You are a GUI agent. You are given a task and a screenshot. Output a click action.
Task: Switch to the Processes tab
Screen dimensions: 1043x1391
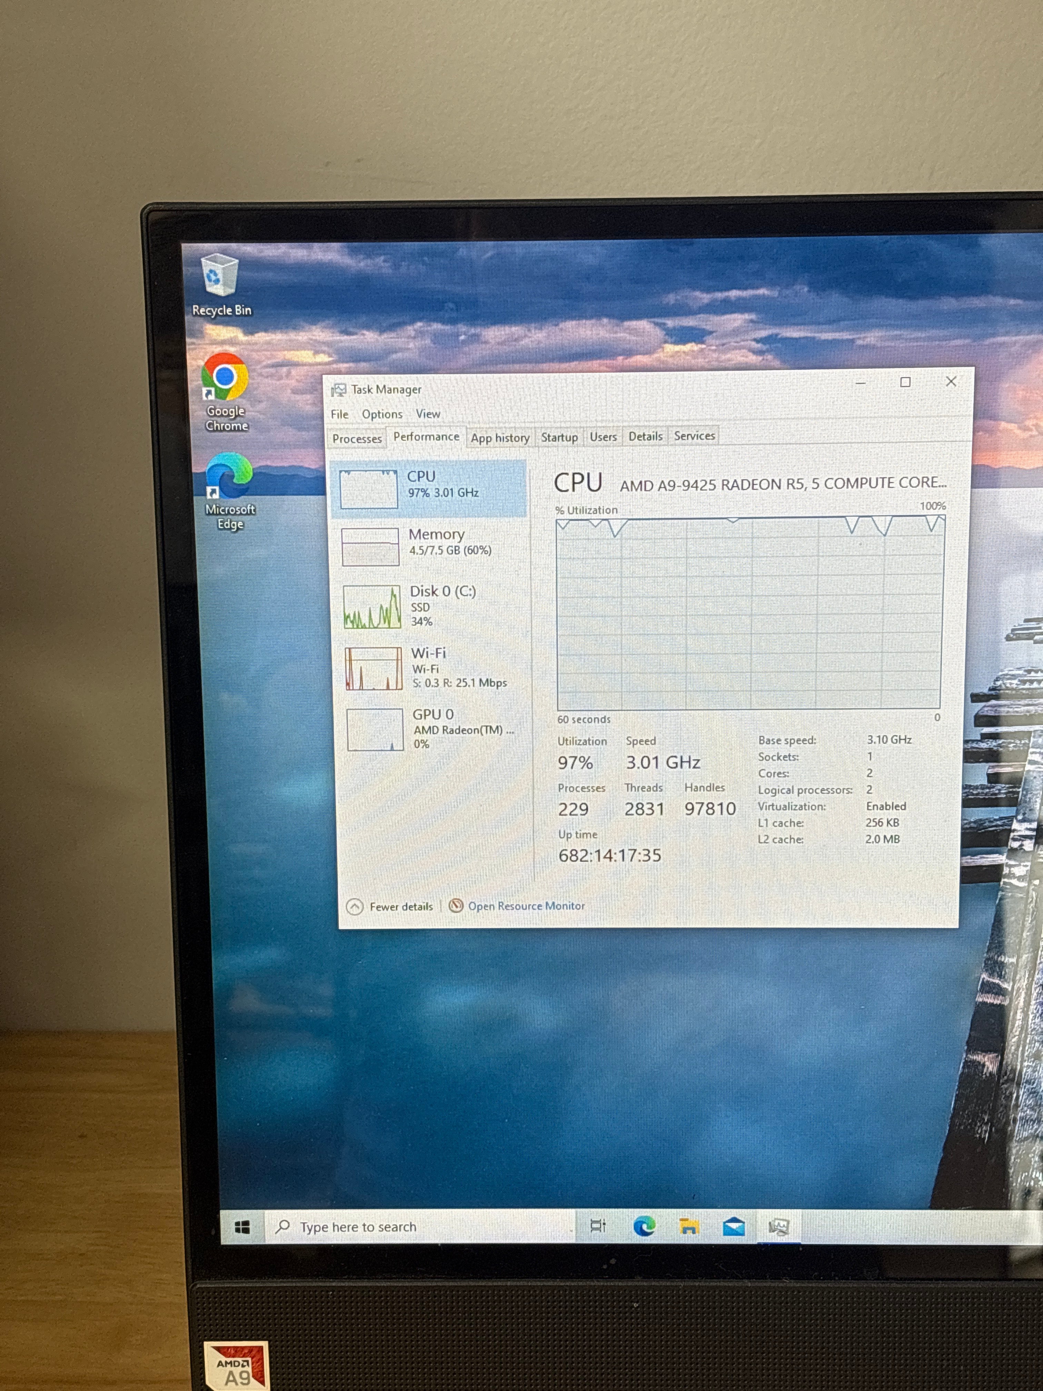tap(357, 439)
